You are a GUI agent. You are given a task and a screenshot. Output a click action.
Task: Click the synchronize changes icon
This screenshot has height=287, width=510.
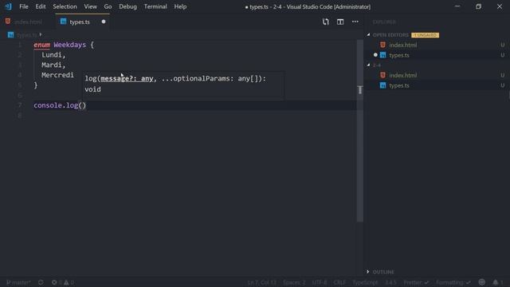point(41,282)
